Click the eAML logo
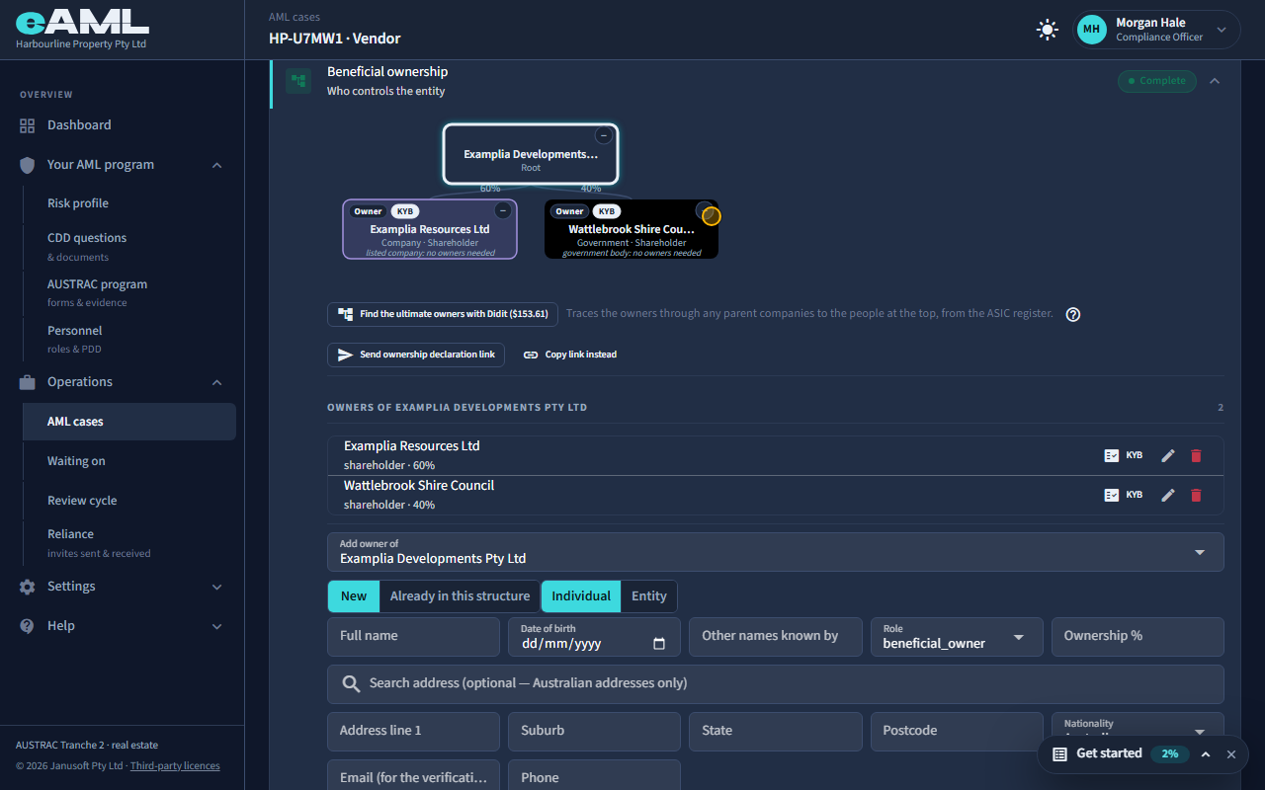This screenshot has width=1265, height=790. [x=82, y=24]
